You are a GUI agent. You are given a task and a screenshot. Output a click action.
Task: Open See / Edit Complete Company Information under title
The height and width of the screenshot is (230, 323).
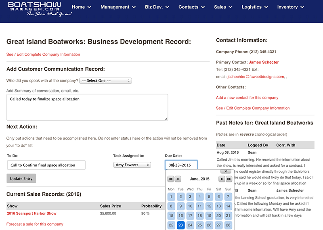click(43, 54)
